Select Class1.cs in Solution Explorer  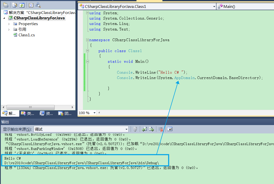coord(26,35)
